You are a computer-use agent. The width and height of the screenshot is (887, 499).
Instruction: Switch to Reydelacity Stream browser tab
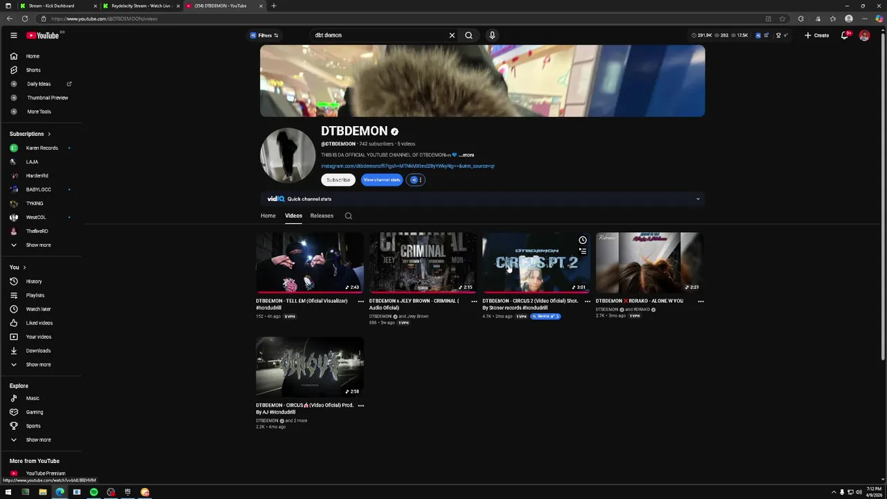[141, 6]
